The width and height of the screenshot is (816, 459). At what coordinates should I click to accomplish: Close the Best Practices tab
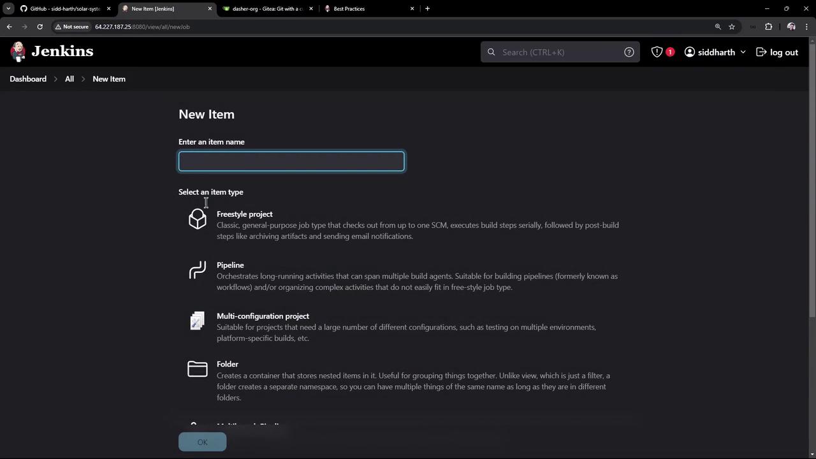(412, 9)
